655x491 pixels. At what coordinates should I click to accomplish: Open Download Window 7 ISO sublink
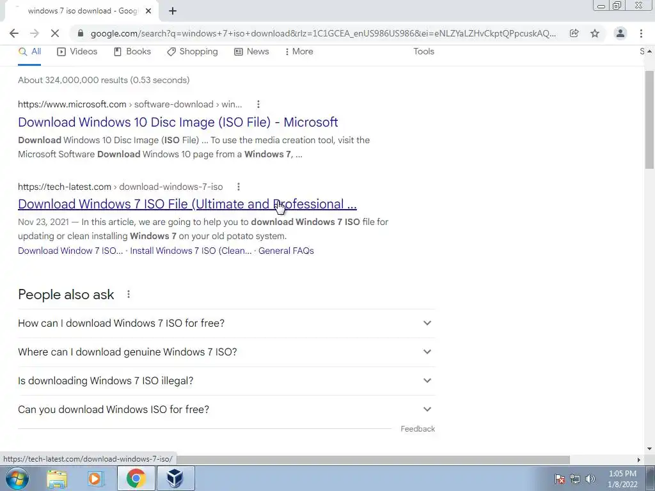click(70, 251)
